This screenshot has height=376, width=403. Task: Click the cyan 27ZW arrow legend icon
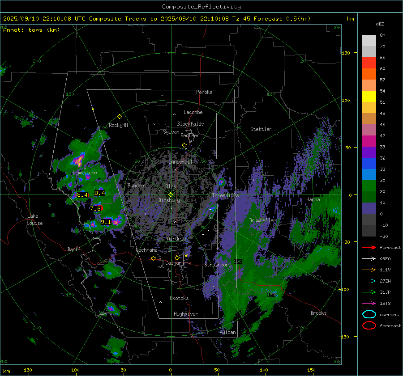point(369,281)
